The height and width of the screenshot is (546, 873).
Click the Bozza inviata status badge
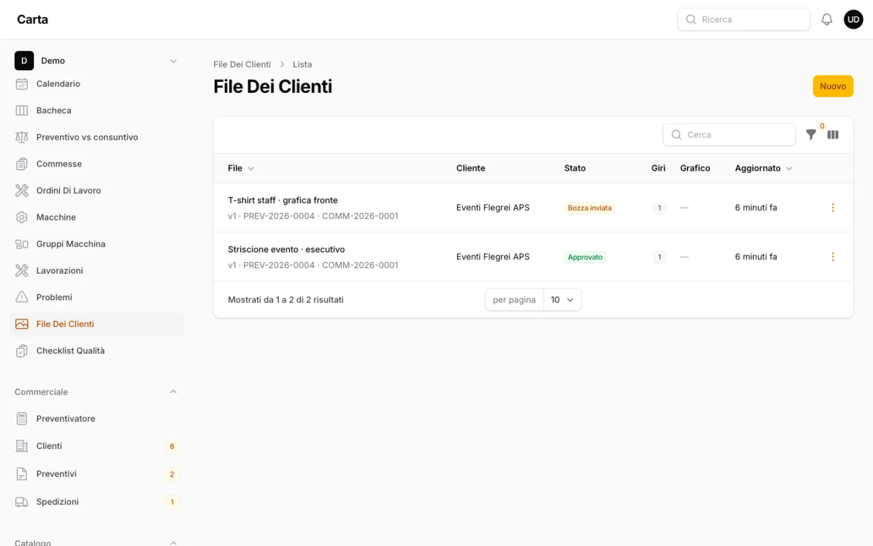tap(590, 207)
